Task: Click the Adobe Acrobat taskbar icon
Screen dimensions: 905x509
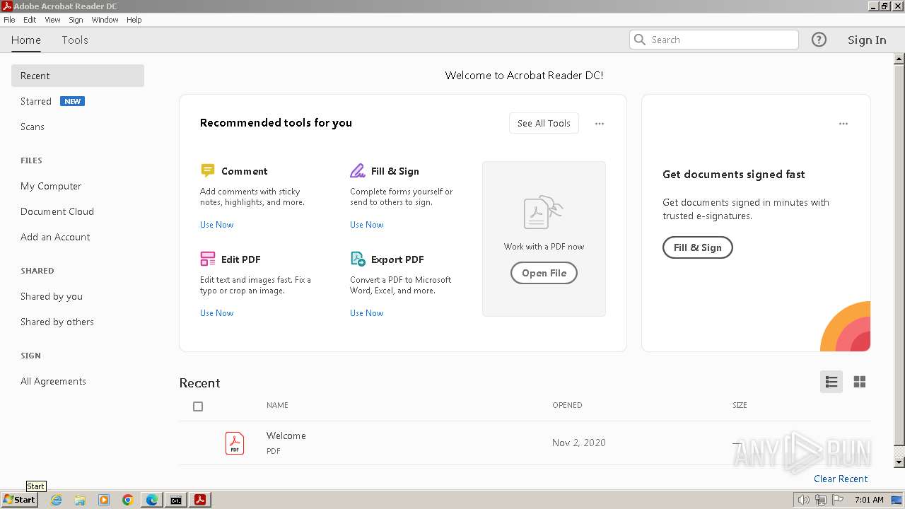Action: [200, 500]
